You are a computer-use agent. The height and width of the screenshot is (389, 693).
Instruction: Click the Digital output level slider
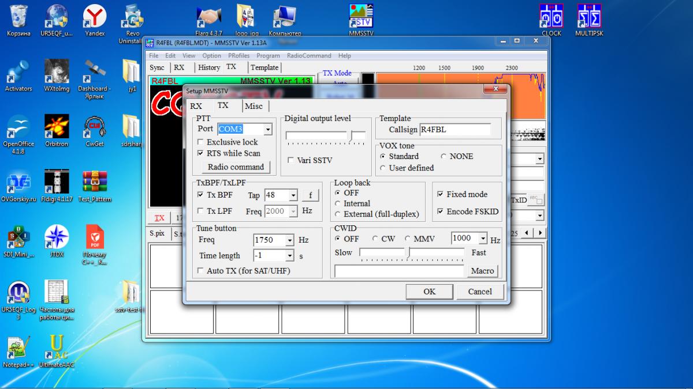350,135
